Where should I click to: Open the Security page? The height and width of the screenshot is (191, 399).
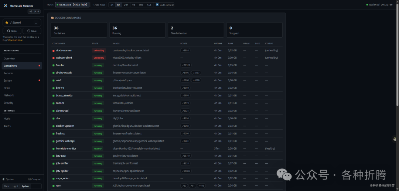click(22, 103)
